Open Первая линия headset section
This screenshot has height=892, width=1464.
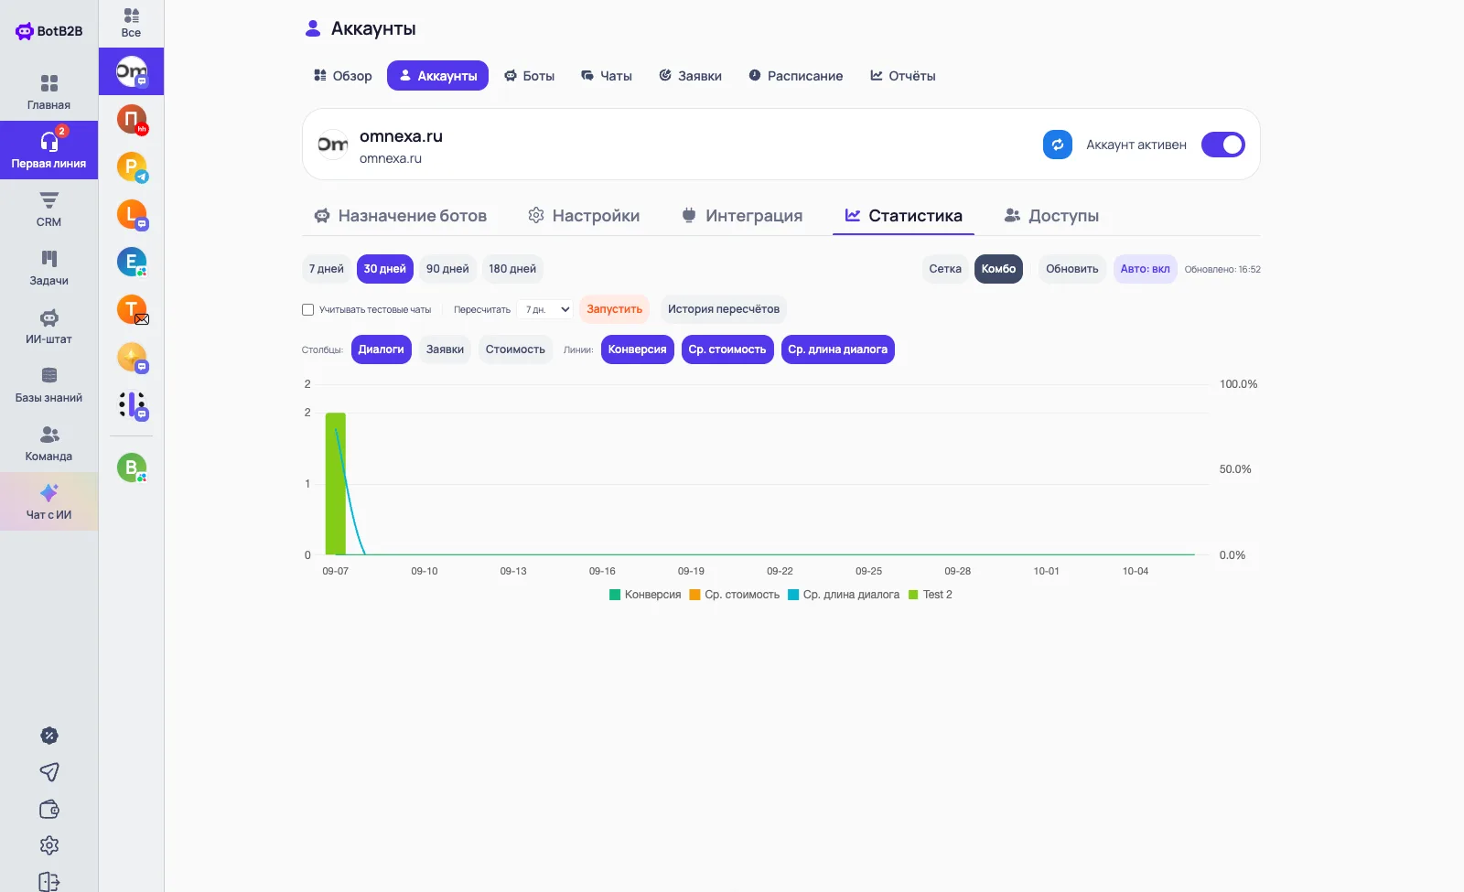point(48,150)
